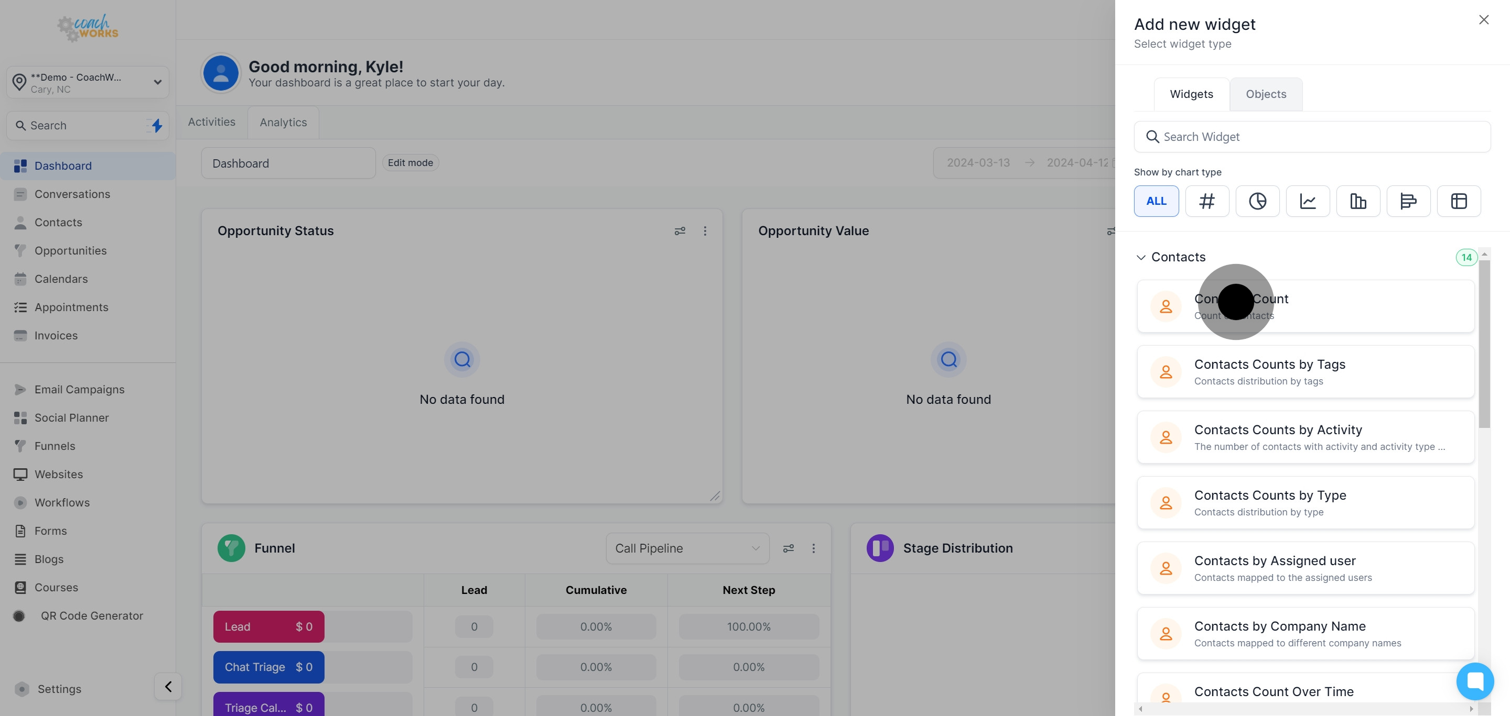Open Opportunity Status widget filter settings
The image size is (1510, 716).
pos(679,232)
